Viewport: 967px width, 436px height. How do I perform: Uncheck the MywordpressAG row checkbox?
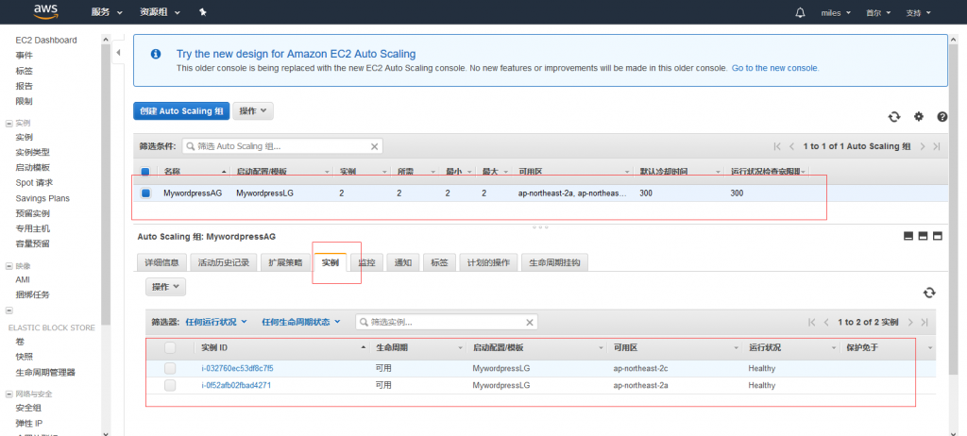click(x=145, y=193)
